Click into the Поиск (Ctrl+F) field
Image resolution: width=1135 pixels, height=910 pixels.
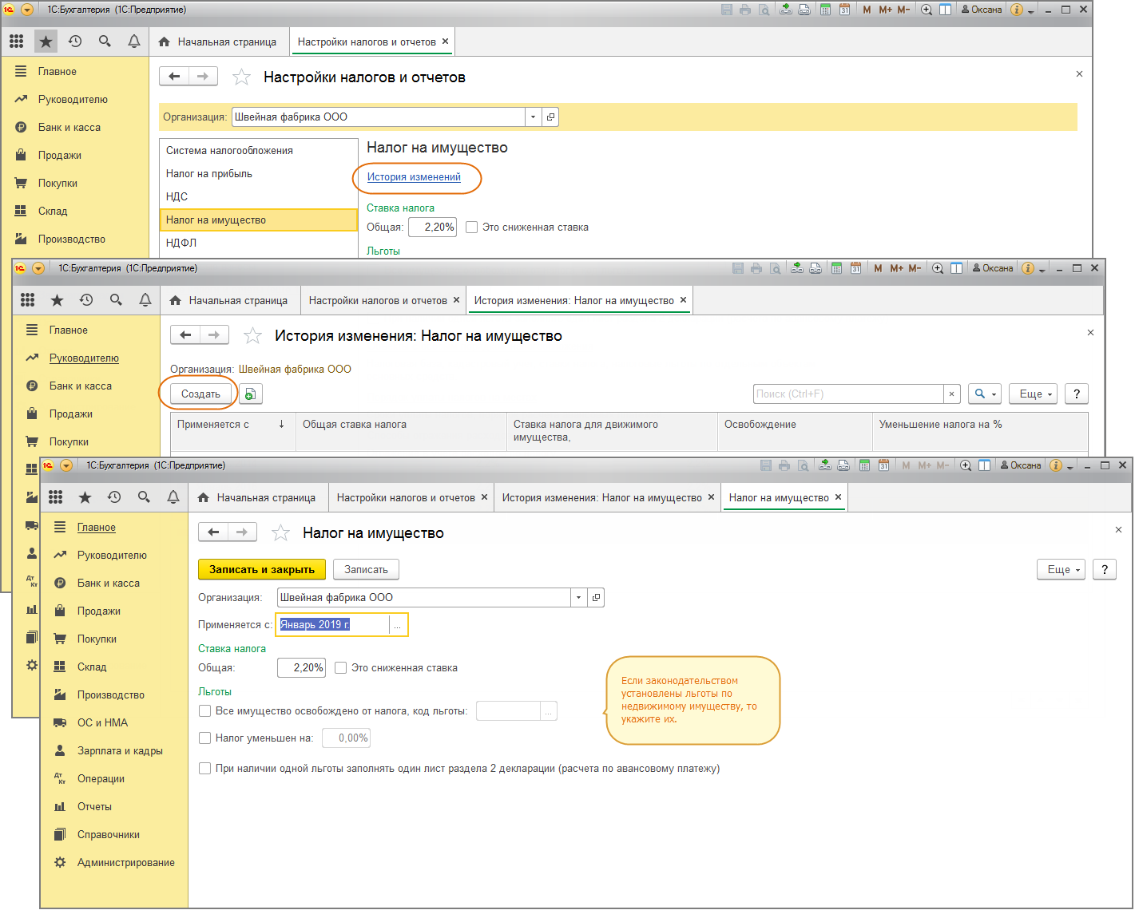[847, 394]
